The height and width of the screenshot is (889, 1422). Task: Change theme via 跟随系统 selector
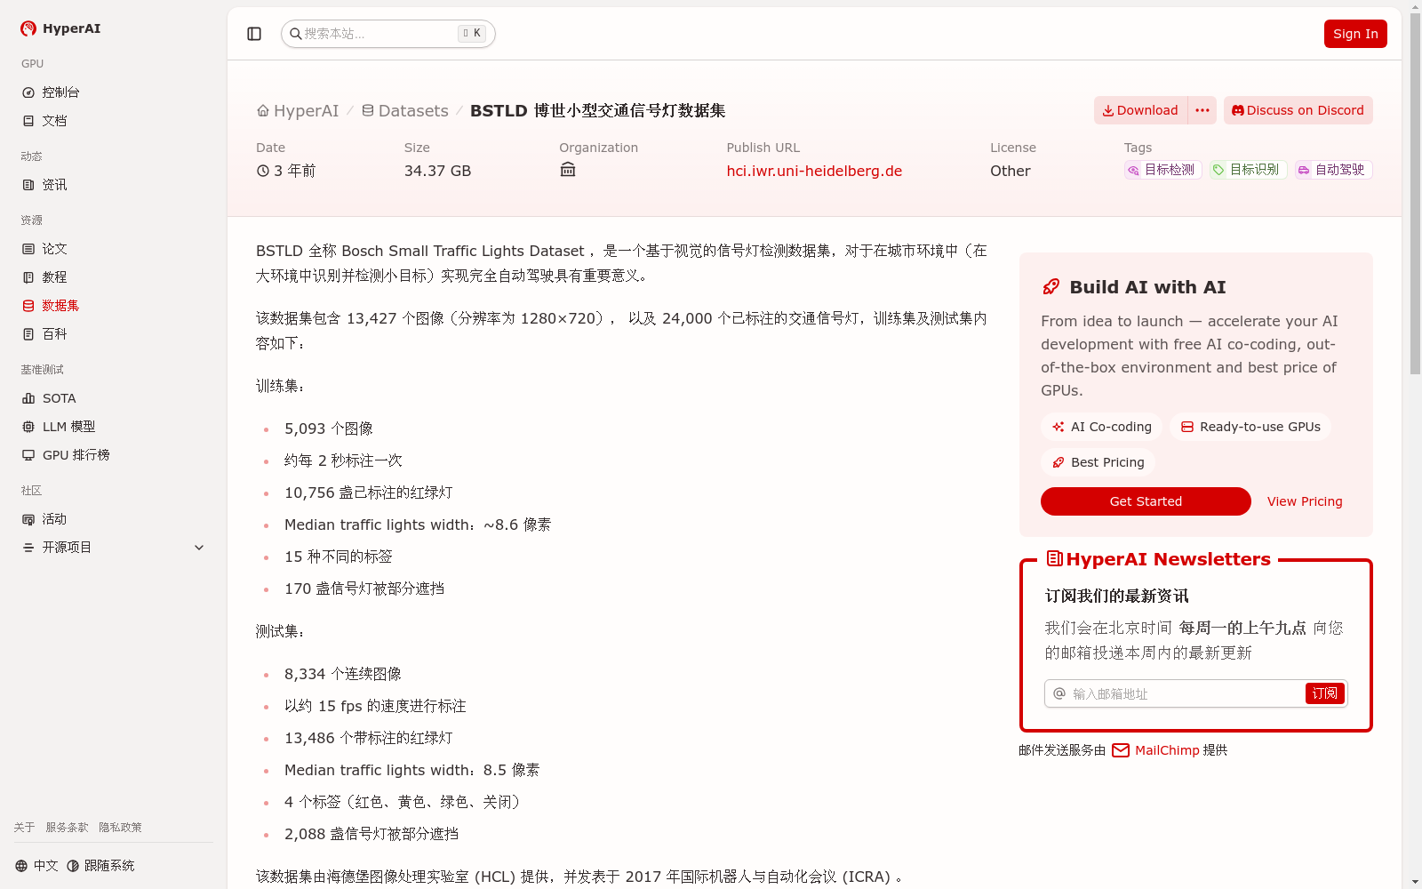100,866
